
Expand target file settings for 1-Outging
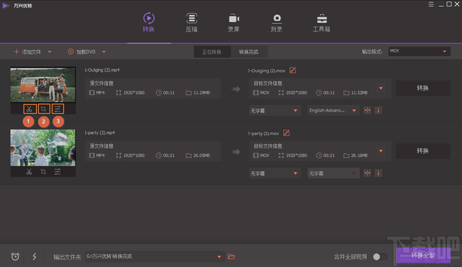coord(381,88)
